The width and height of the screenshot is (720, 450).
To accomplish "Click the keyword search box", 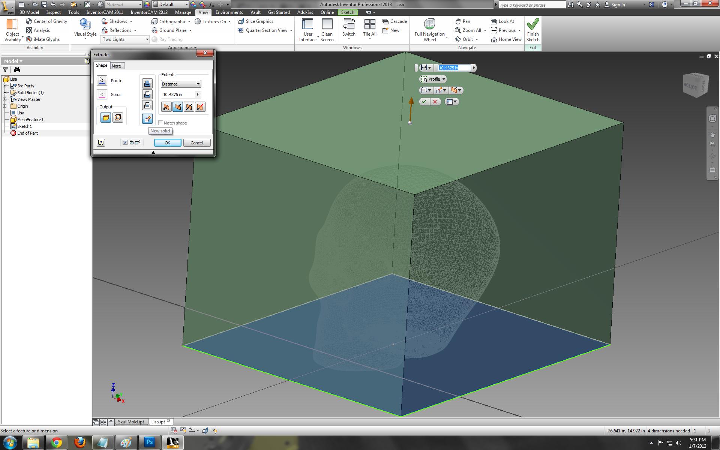I will click(x=532, y=5).
